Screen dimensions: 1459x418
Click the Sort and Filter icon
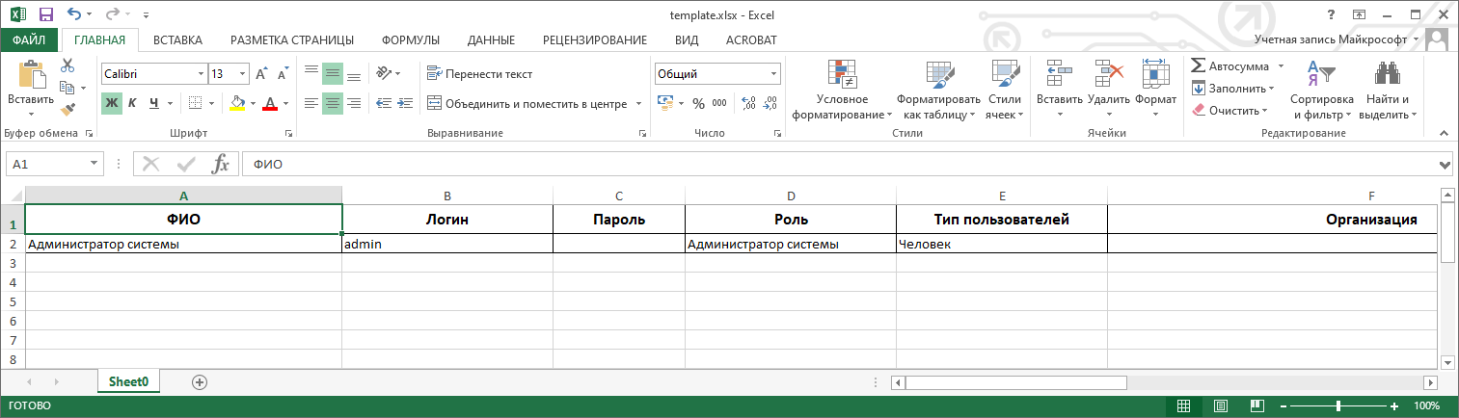point(1321,75)
